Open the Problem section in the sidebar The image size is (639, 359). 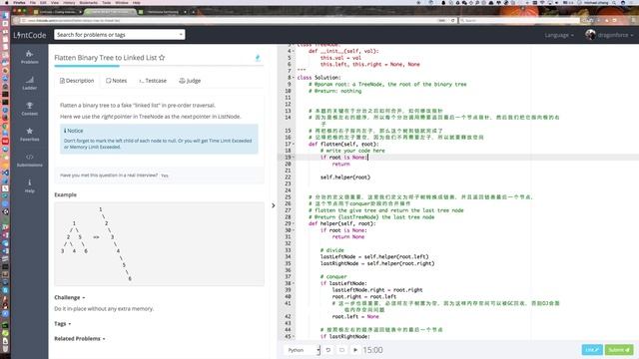click(29, 57)
